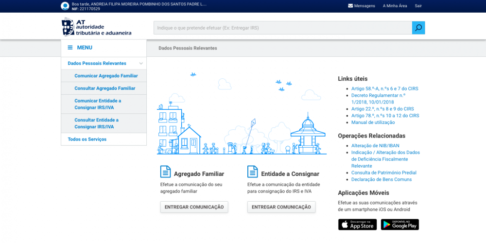Screen dimensions: 486x243
Task: Collapse Dados Pessoais Relevantes chevron
Action: coord(141,64)
